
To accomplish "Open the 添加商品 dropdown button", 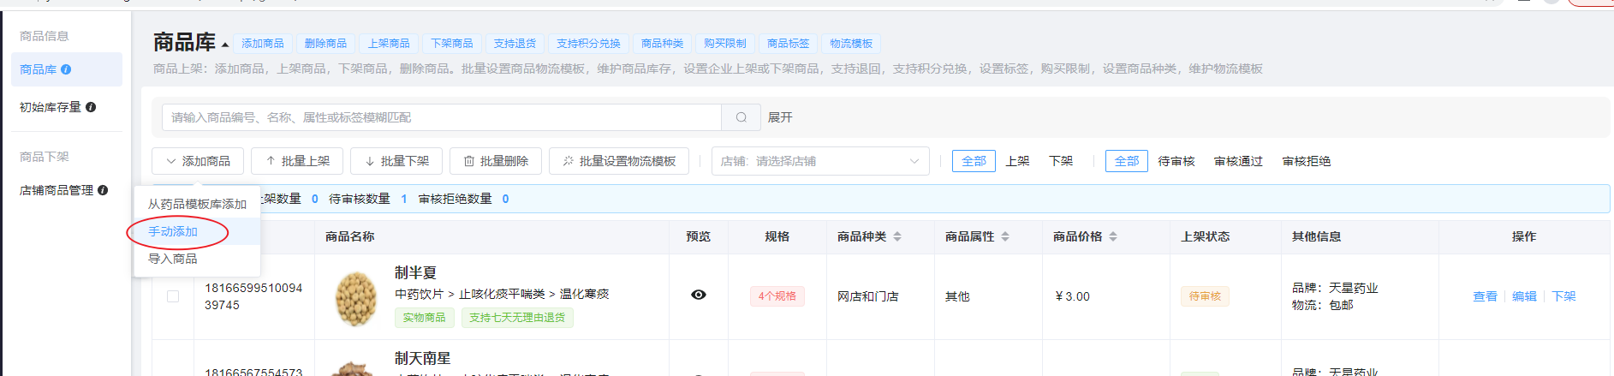I will (x=198, y=161).
